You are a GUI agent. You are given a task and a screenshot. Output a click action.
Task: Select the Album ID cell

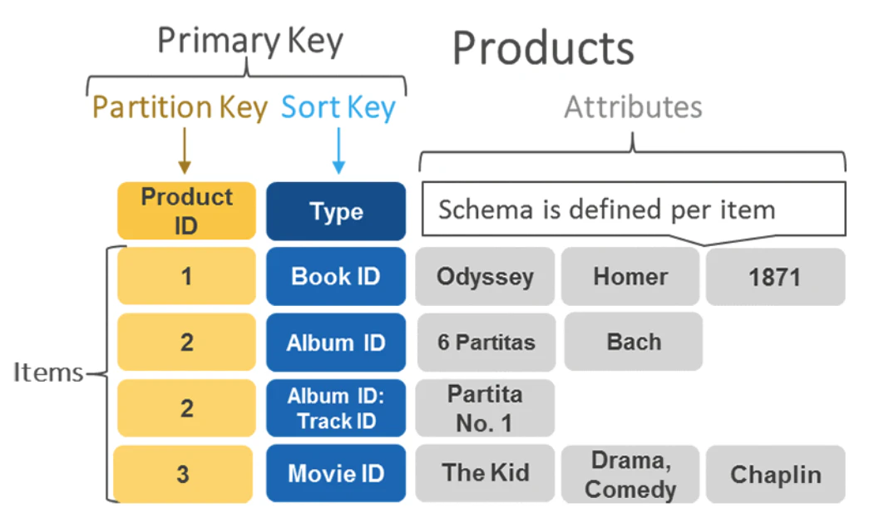click(x=336, y=342)
